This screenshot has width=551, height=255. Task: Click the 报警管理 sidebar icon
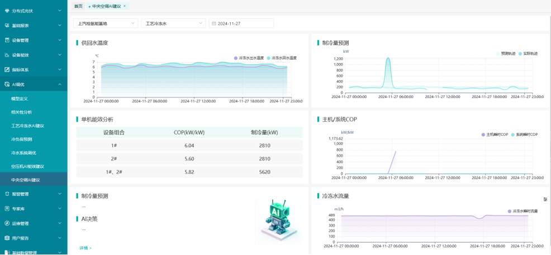(7, 194)
